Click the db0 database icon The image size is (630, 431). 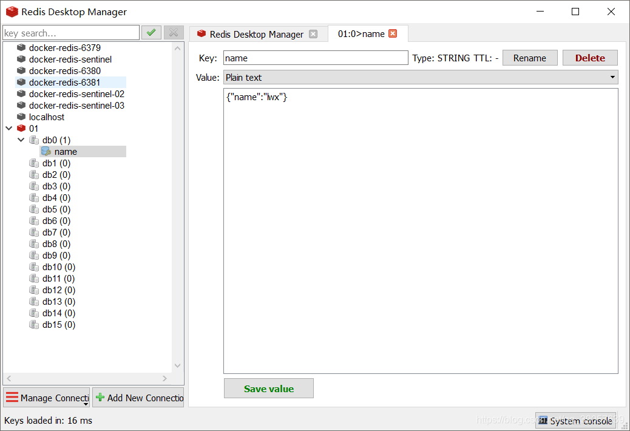point(34,140)
